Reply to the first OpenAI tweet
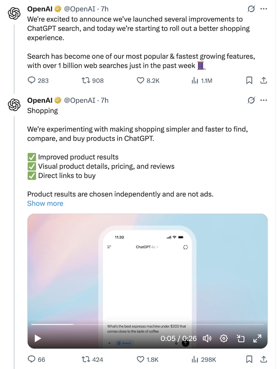 (x=32, y=80)
